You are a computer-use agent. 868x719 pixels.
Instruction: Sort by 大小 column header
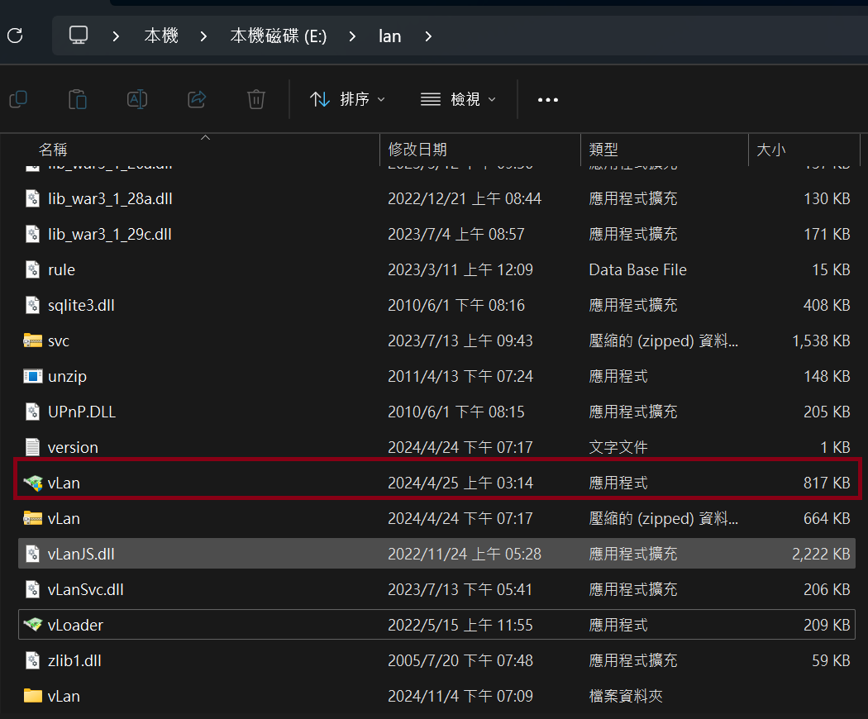pos(771,150)
